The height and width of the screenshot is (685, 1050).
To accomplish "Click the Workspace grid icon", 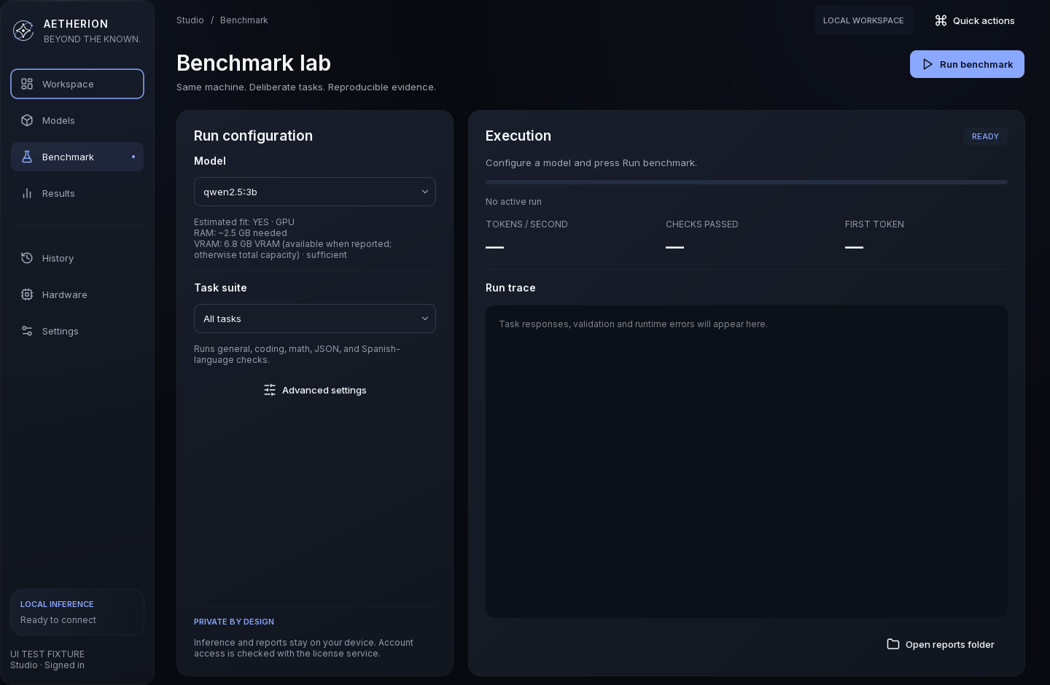I will pos(27,84).
